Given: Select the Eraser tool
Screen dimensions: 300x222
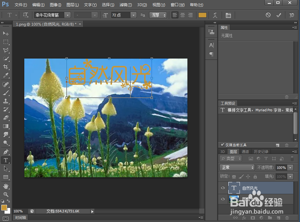Looking at the screenshot, I should pyautogui.click(x=6, y=117).
